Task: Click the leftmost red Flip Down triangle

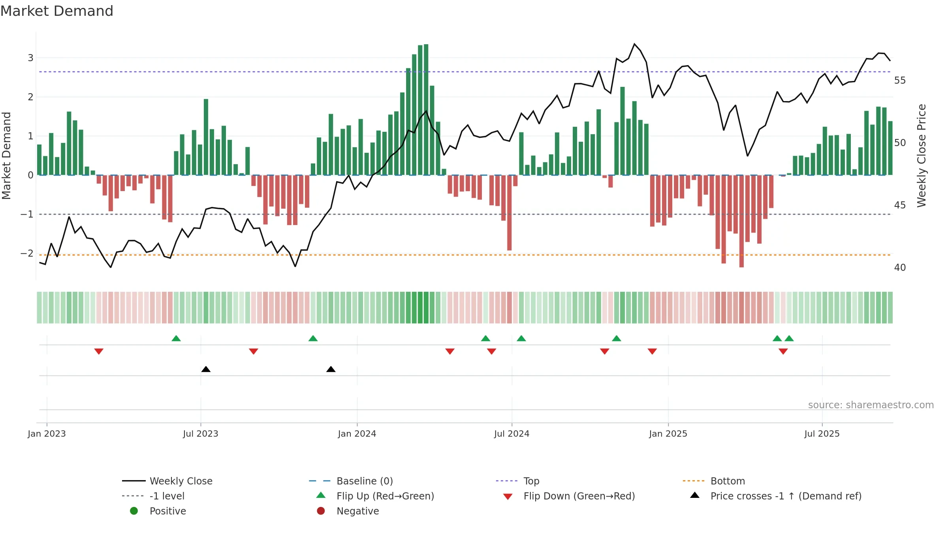Action: tap(99, 351)
